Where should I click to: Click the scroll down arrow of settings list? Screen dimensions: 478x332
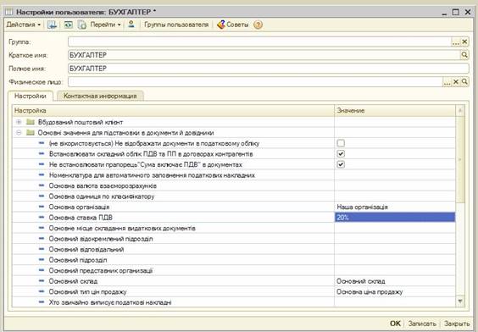coord(460,302)
